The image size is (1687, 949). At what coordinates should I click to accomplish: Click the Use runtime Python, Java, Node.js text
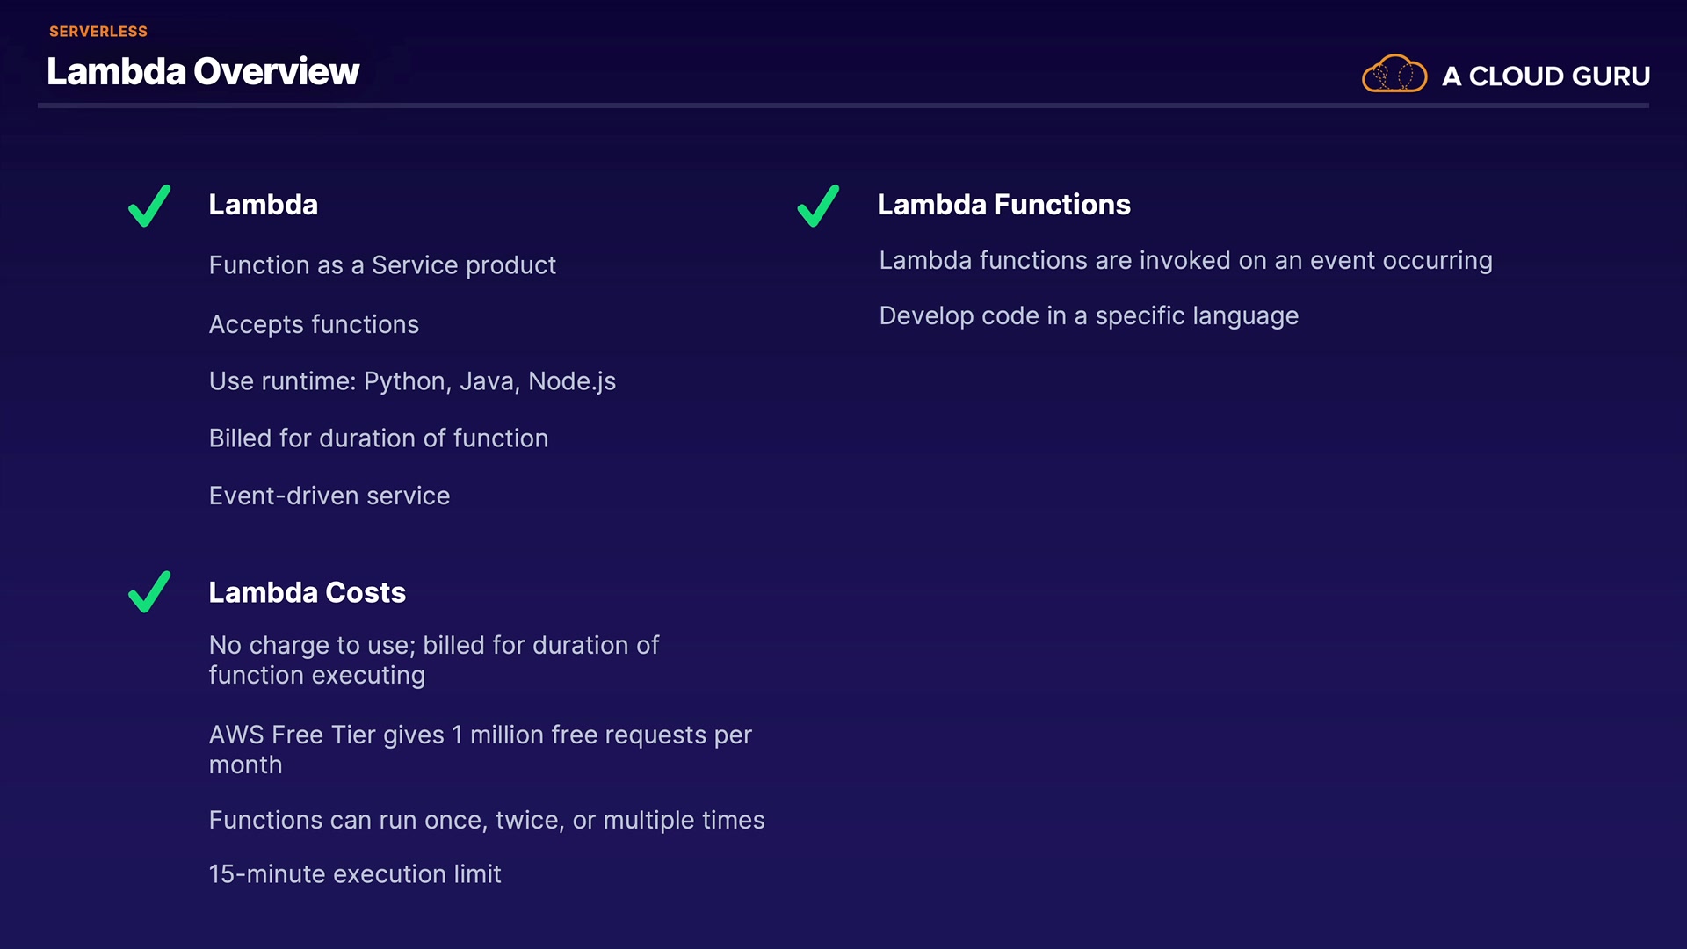[412, 381]
